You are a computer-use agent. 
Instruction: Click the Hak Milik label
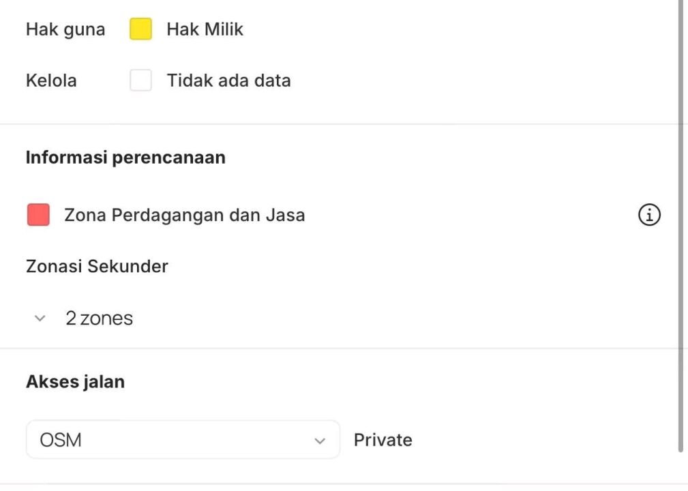click(x=205, y=29)
